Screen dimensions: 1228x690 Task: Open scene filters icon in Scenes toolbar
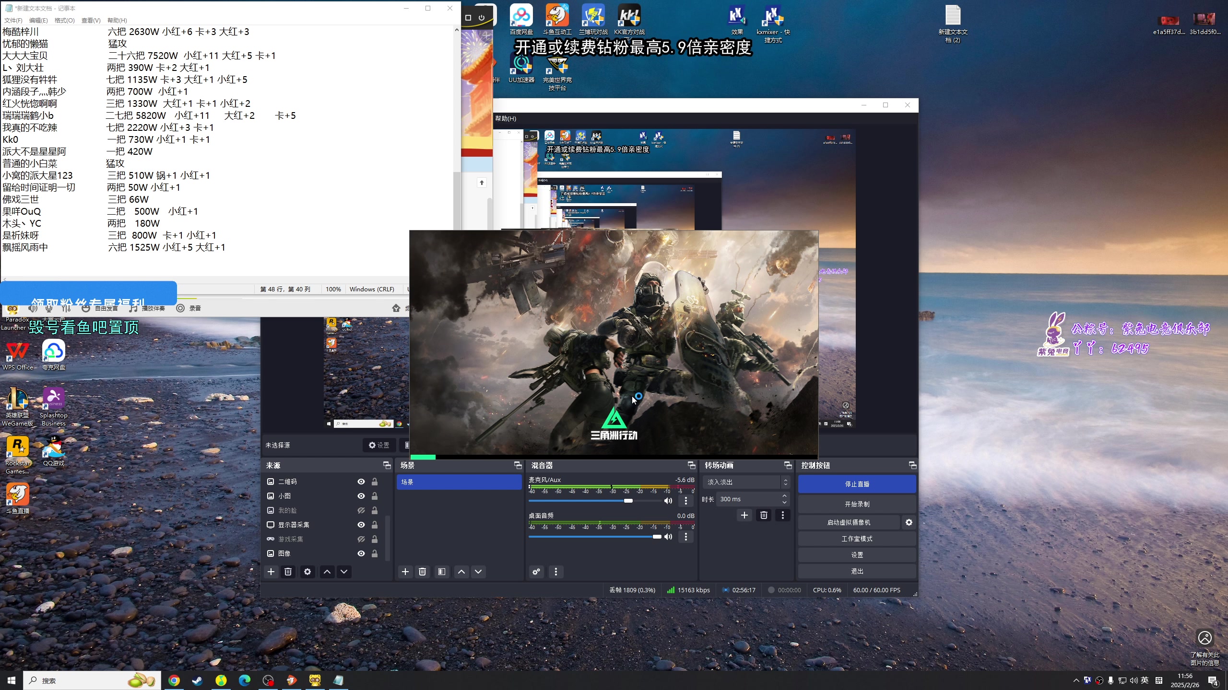[x=442, y=572]
